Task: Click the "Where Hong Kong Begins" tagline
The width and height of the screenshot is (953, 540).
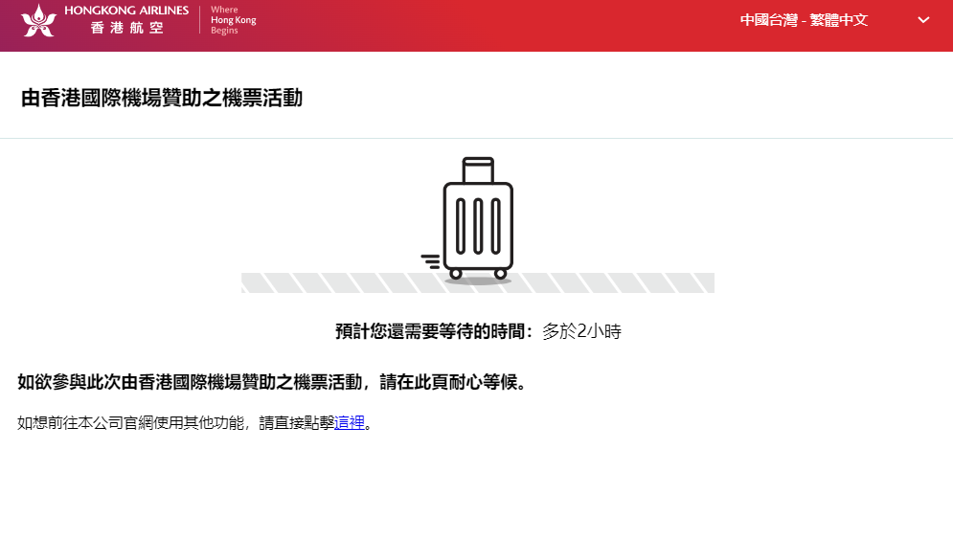Action: click(x=233, y=20)
